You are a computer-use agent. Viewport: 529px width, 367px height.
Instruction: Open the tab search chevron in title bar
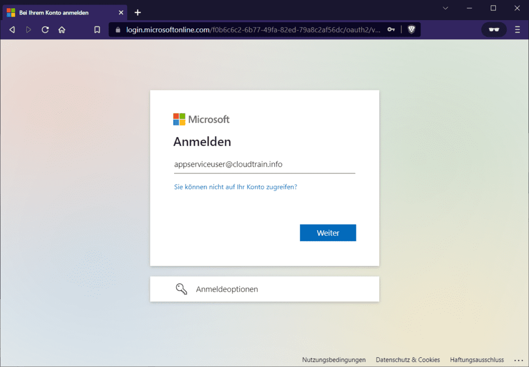tap(445, 8)
